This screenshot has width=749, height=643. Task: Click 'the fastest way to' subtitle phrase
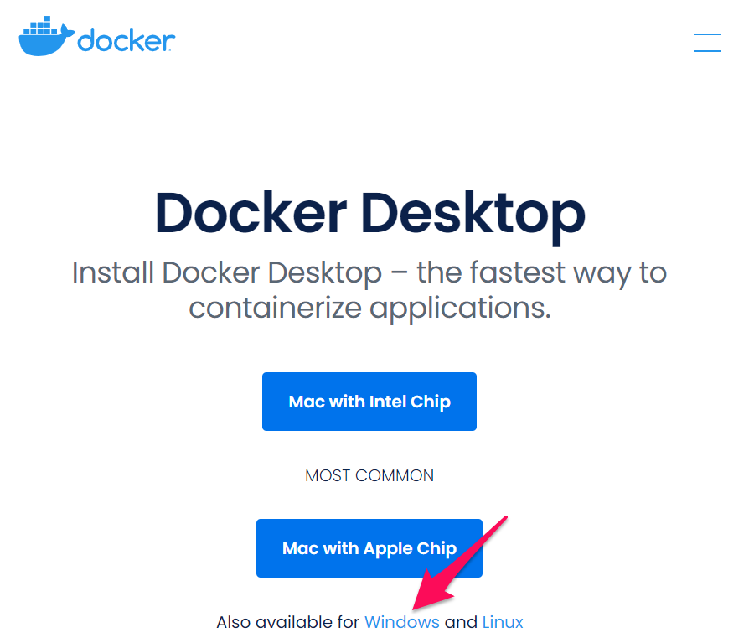542,273
